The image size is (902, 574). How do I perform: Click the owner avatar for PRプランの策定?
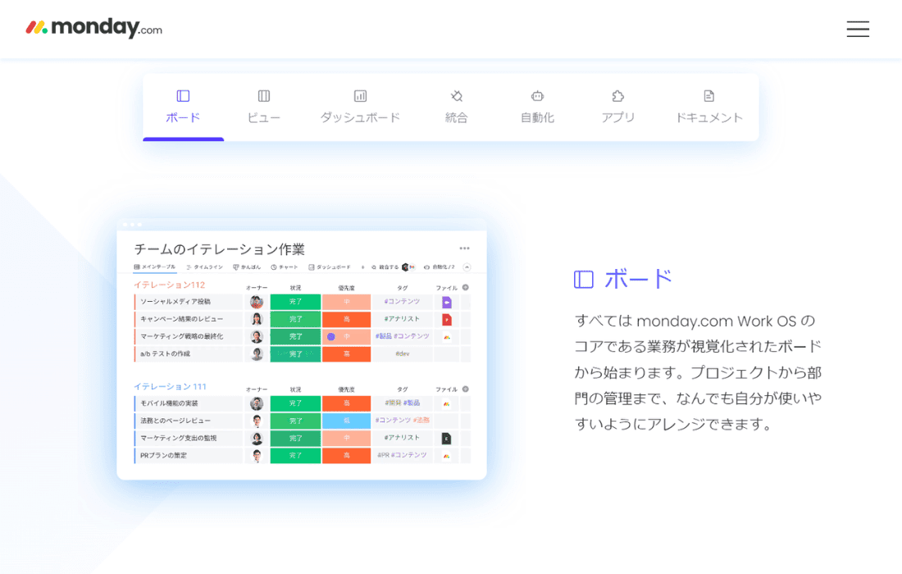pyautogui.click(x=257, y=455)
